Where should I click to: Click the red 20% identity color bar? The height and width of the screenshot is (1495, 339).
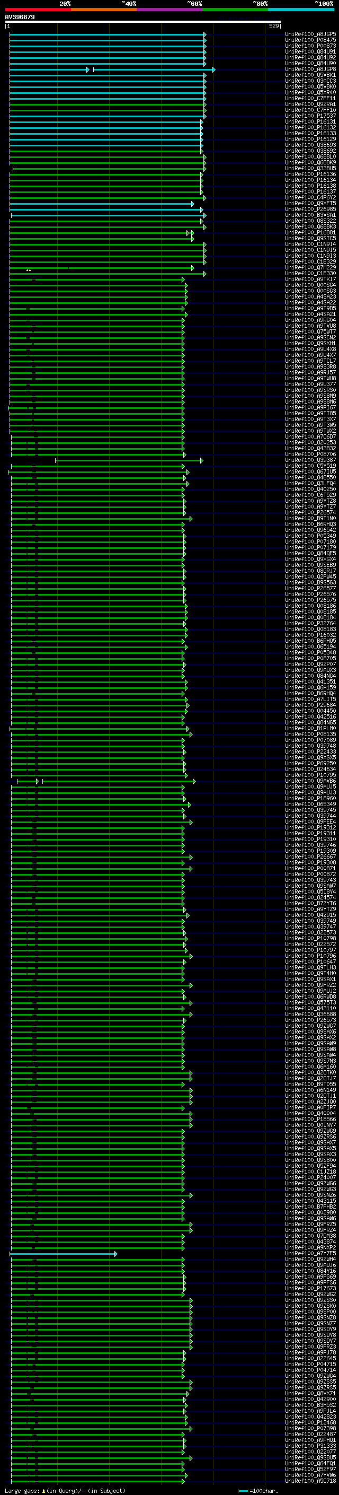pyautogui.click(x=38, y=10)
